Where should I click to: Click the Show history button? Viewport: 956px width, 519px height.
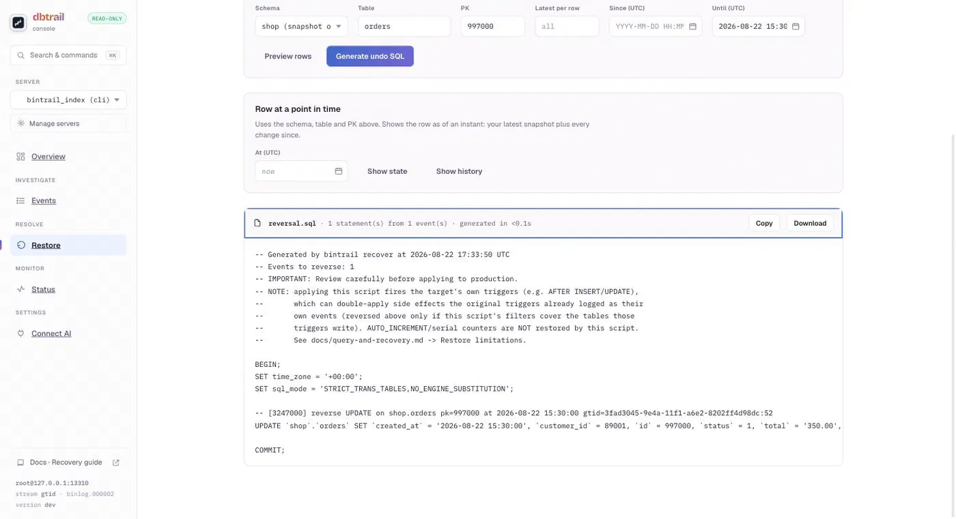pos(459,171)
